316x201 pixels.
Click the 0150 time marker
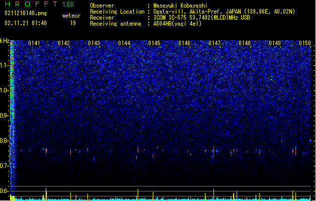(x=305, y=43)
